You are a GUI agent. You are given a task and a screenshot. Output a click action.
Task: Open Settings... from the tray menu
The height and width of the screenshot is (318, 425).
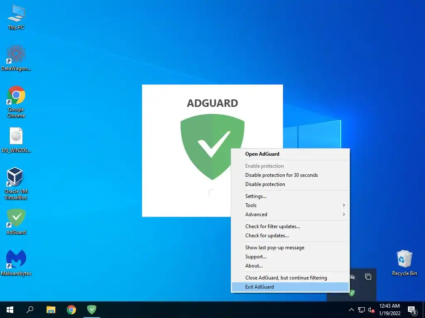tap(290, 196)
